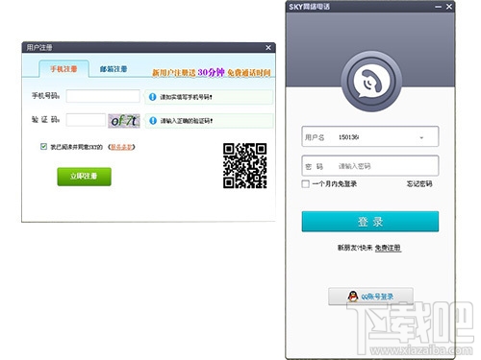This screenshot has height=360, width=481.
Task: Click the info icon beside phone number hint
Action: click(x=153, y=97)
